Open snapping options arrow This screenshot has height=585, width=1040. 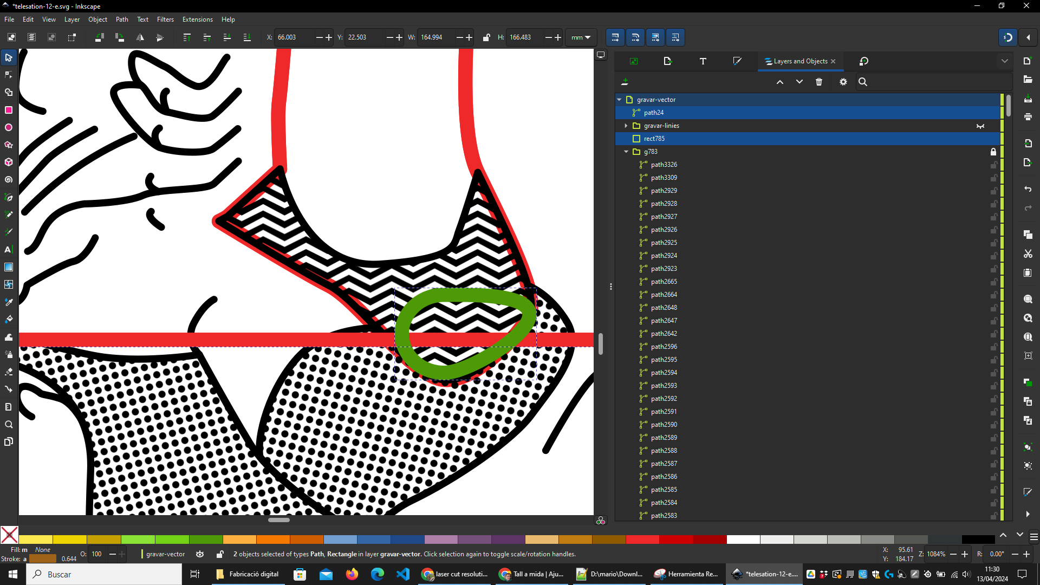point(1028,37)
